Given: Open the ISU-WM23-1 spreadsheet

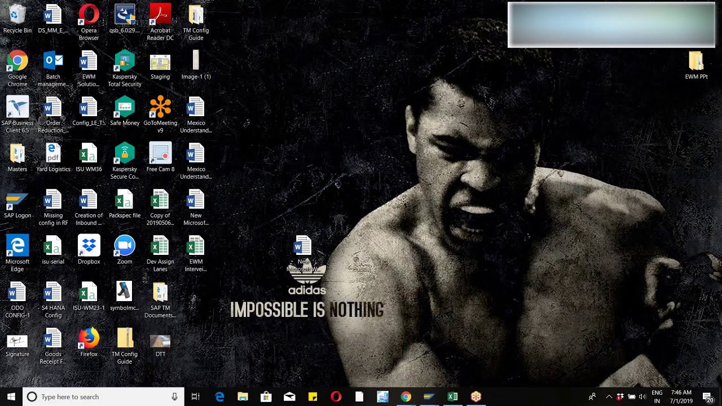Looking at the screenshot, I should tap(89, 297).
